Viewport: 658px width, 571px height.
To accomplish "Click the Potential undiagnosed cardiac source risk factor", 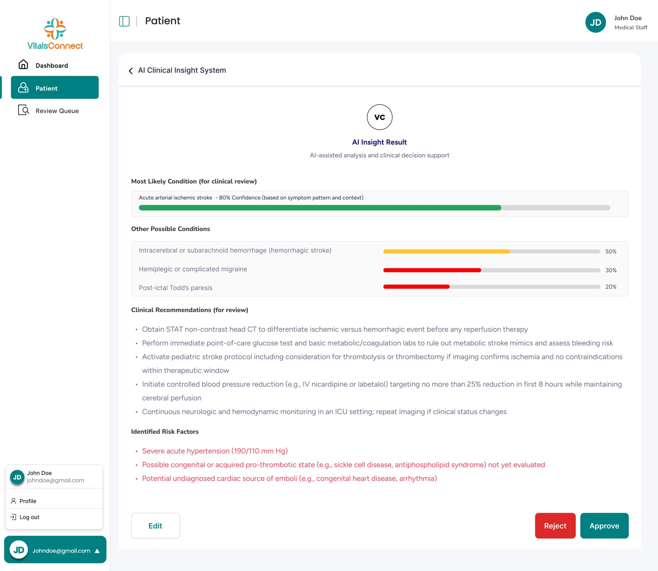I will pos(289,478).
